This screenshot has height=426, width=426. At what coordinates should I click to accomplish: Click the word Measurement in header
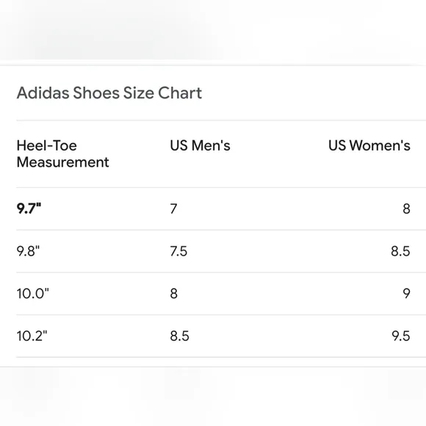point(62,162)
